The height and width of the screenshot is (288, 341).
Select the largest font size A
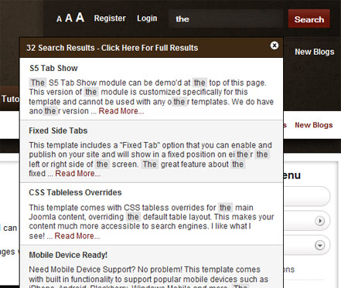(x=80, y=17)
